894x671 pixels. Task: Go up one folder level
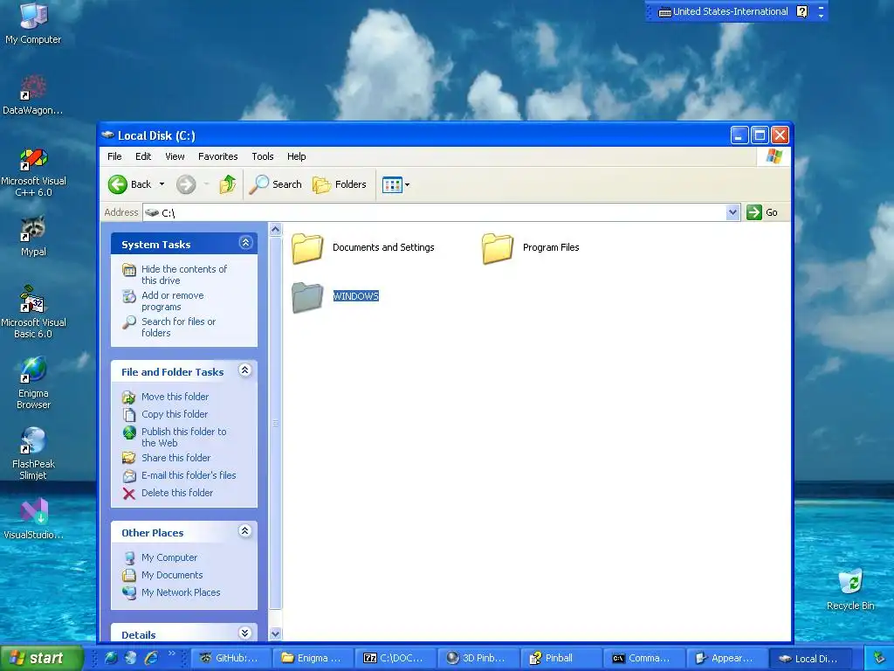point(228,184)
